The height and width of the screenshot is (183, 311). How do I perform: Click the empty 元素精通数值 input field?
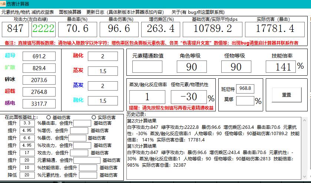[147, 66]
